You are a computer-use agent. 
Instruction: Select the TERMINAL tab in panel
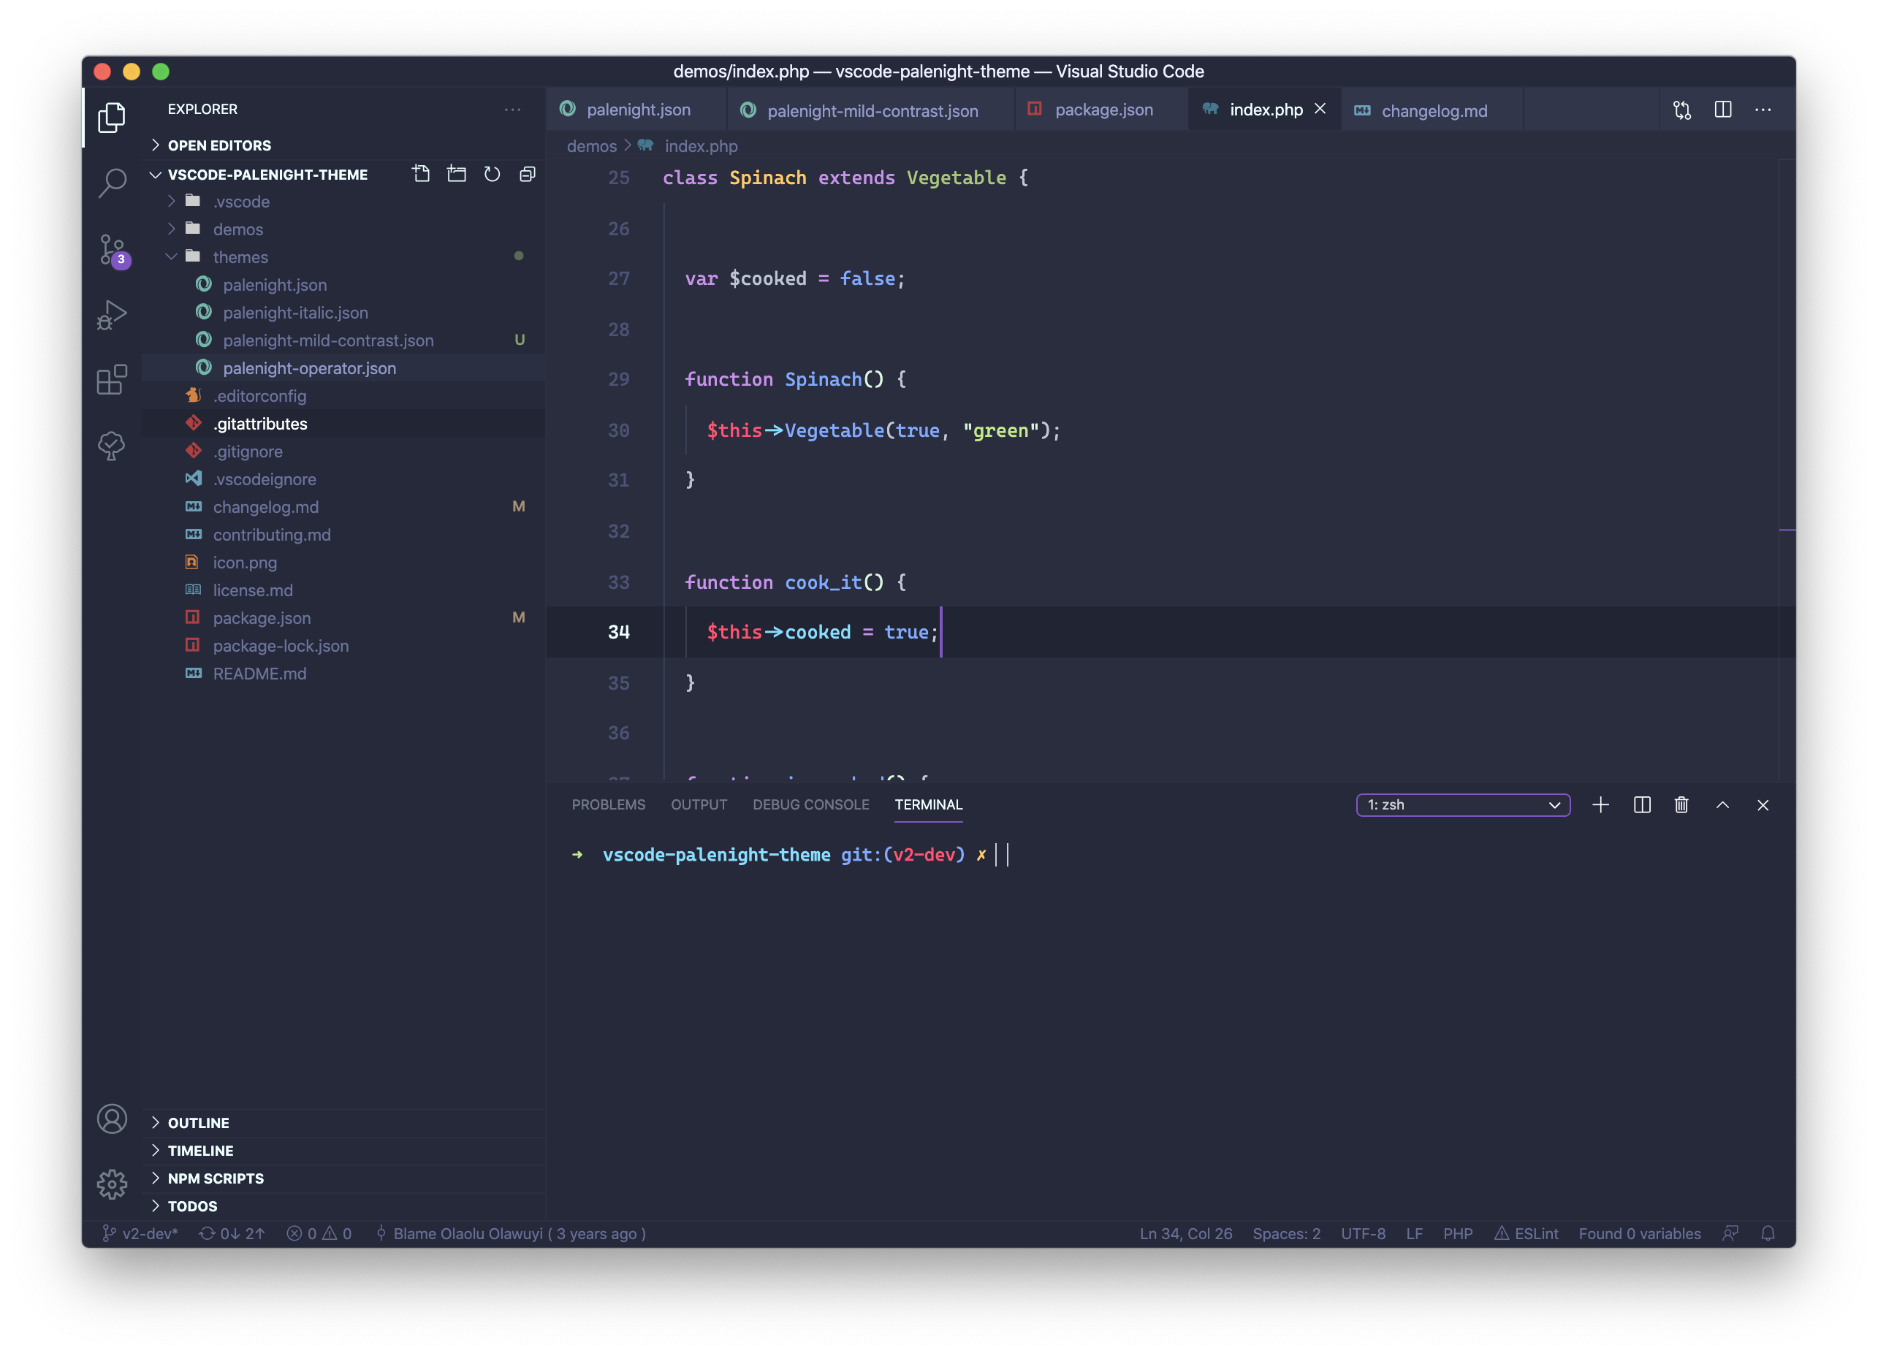927,804
